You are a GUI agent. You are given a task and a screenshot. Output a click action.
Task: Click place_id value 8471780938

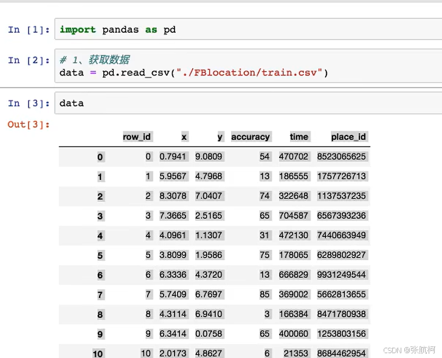[342, 314]
